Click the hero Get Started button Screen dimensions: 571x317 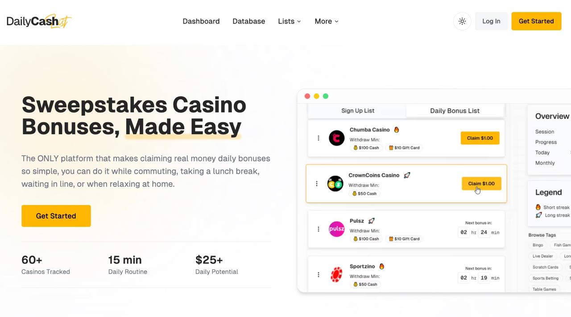click(56, 216)
